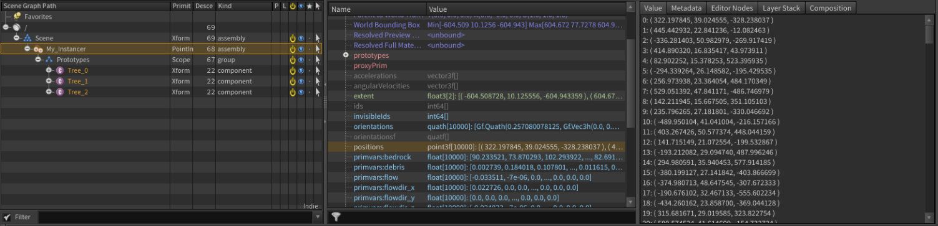Click the Scene xform hierarchy icon
The width and height of the screenshot is (938, 226).
pyautogui.click(x=28, y=38)
